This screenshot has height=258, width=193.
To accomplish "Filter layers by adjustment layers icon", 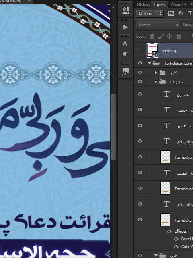I will (x=181, y=13).
